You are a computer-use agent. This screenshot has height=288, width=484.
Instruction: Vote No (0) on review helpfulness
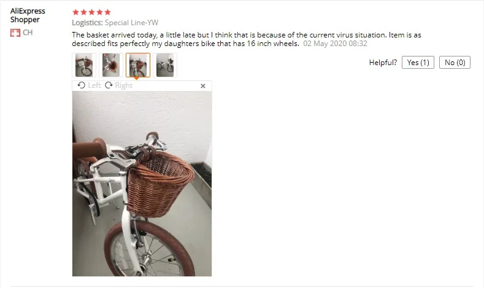click(455, 63)
